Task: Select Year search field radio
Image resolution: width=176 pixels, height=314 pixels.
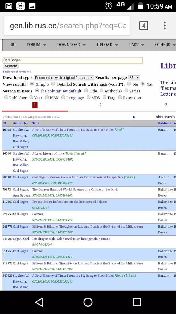Action: [x=31, y=97]
